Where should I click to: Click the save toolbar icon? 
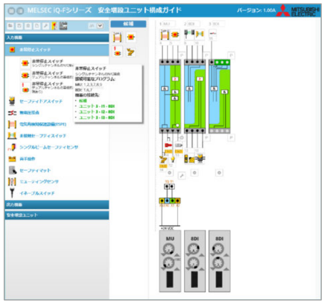pyautogui.click(x=19, y=26)
